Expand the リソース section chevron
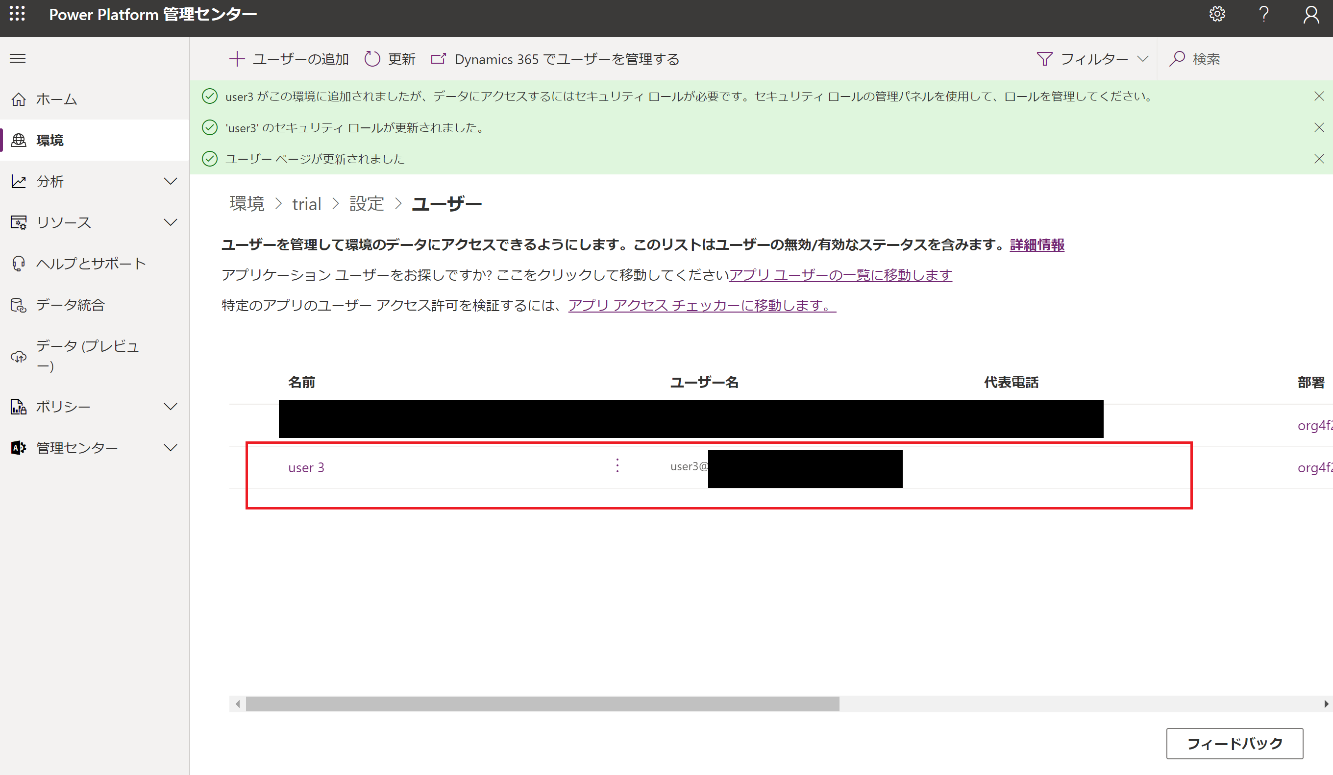 171,222
